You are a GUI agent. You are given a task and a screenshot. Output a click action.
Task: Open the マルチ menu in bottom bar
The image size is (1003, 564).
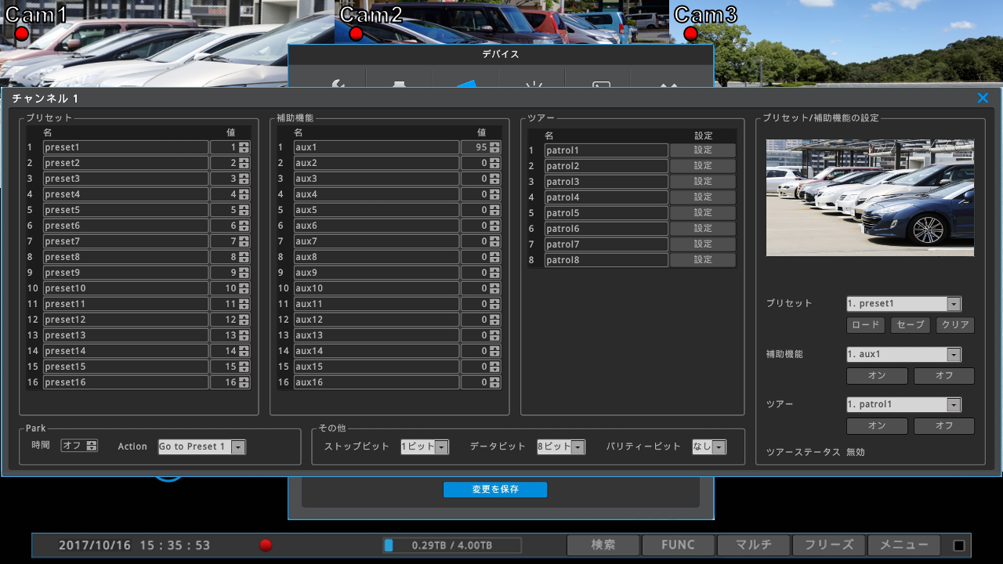point(754,545)
